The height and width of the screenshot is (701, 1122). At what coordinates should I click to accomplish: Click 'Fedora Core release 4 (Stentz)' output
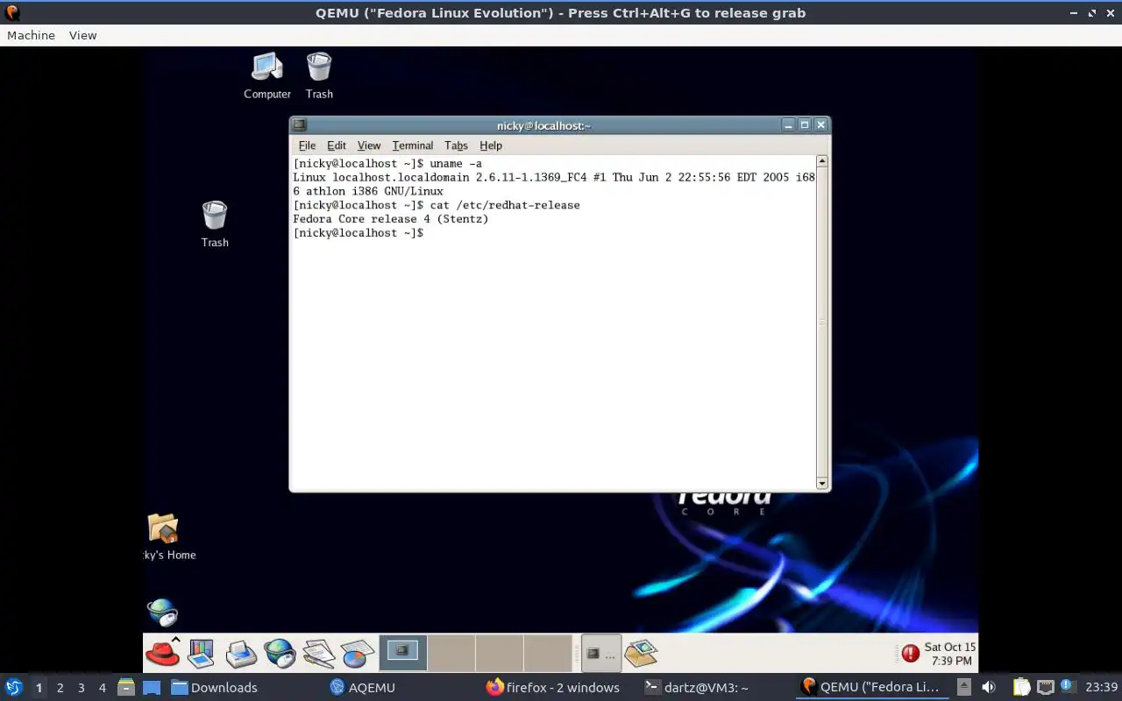click(x=391, y=219)
